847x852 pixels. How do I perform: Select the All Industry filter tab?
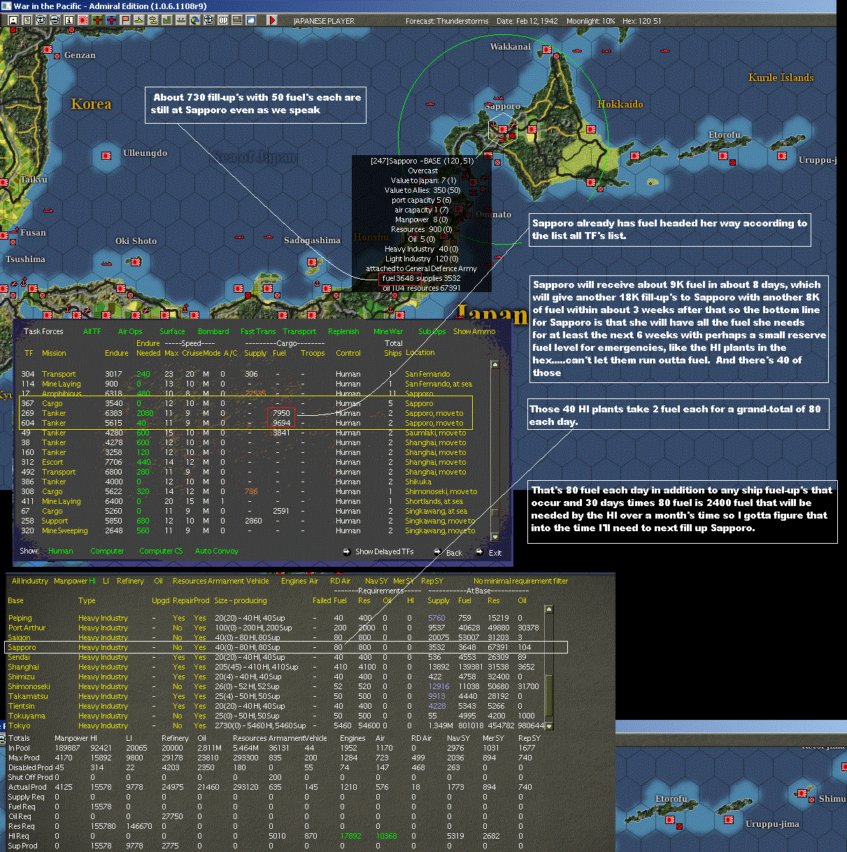29,581
